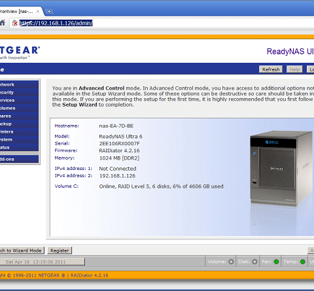
Task: Click the model value ReadyNAS Ultra 6
Action: coord(120,137)
